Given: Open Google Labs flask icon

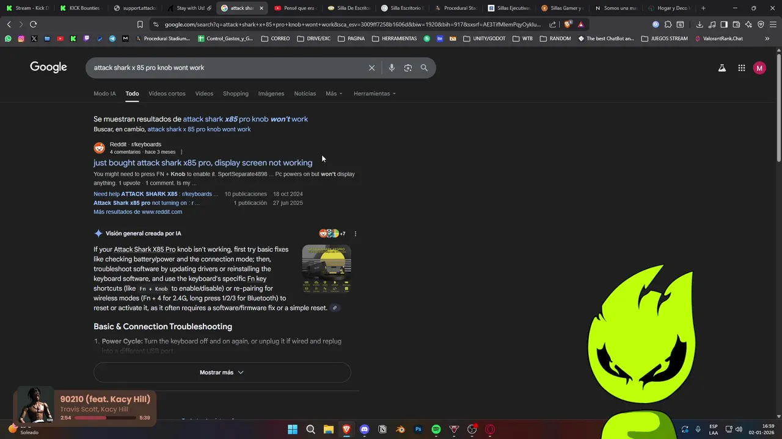Looking at the screenshot, I should click(x=722, y=68).
